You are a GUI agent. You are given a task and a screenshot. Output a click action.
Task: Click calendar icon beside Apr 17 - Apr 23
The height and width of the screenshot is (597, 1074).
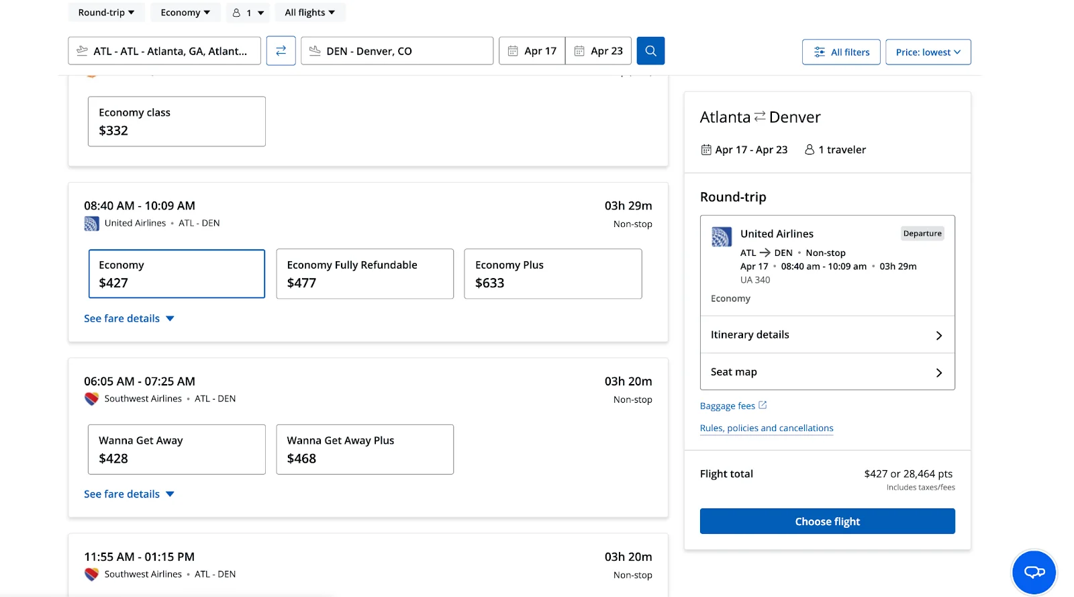706,150
